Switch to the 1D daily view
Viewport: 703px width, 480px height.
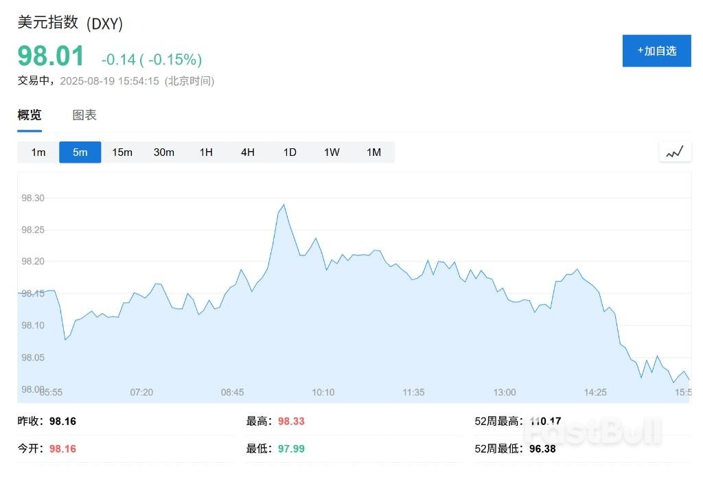(x=289, y=152)
